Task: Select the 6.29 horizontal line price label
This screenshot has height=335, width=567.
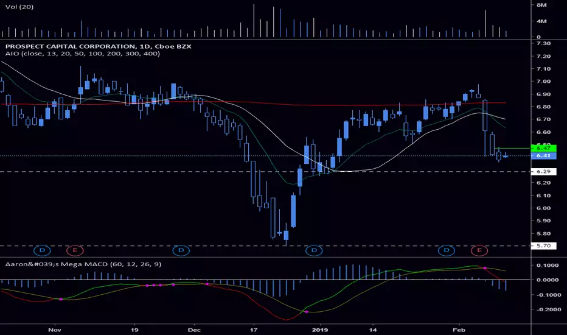Action: [543, 171]
